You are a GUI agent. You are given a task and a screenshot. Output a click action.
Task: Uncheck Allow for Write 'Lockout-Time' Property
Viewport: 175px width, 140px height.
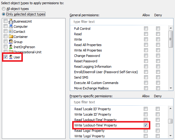pos(146,125)
